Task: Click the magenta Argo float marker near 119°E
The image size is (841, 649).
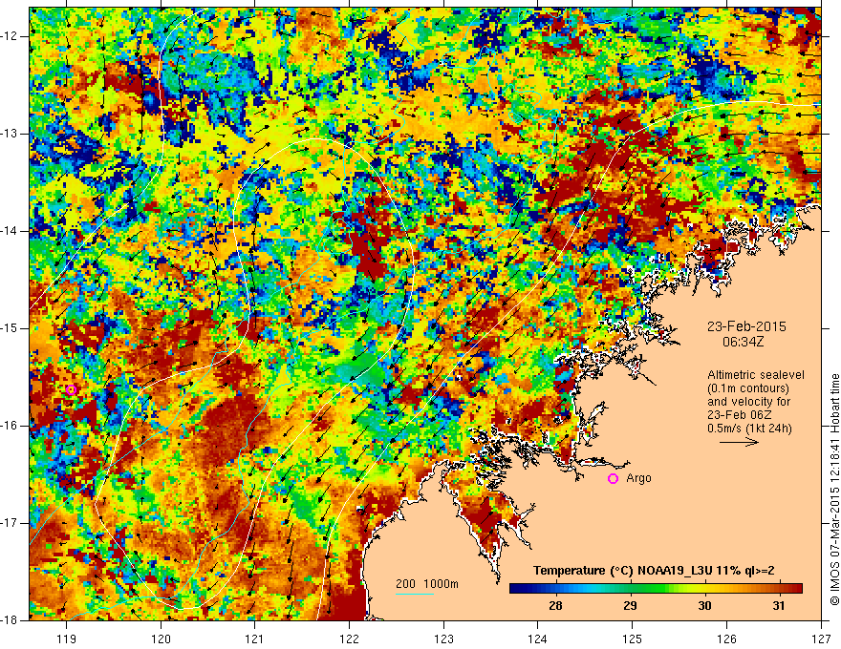Action: 72,389
